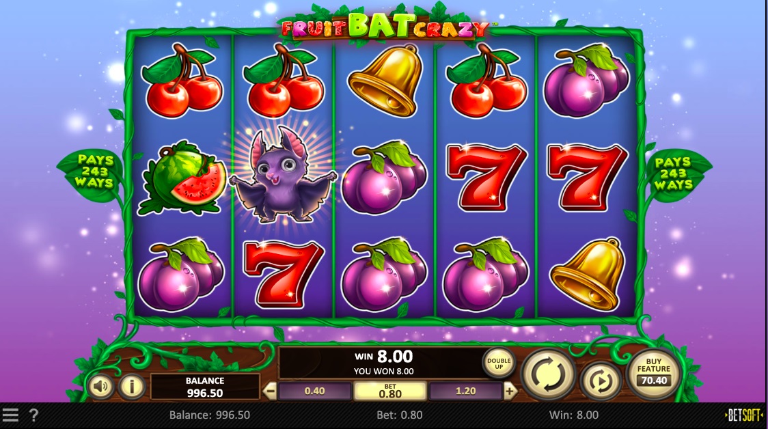Select the 1.20 bet option
Image resolution: width=768 pixels, height=429 pixels.
pyautogui.click(x=465, y=391)
